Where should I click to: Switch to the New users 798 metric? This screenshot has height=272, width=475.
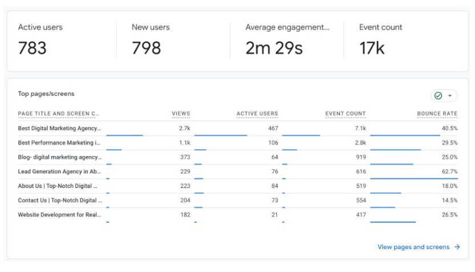173,40
